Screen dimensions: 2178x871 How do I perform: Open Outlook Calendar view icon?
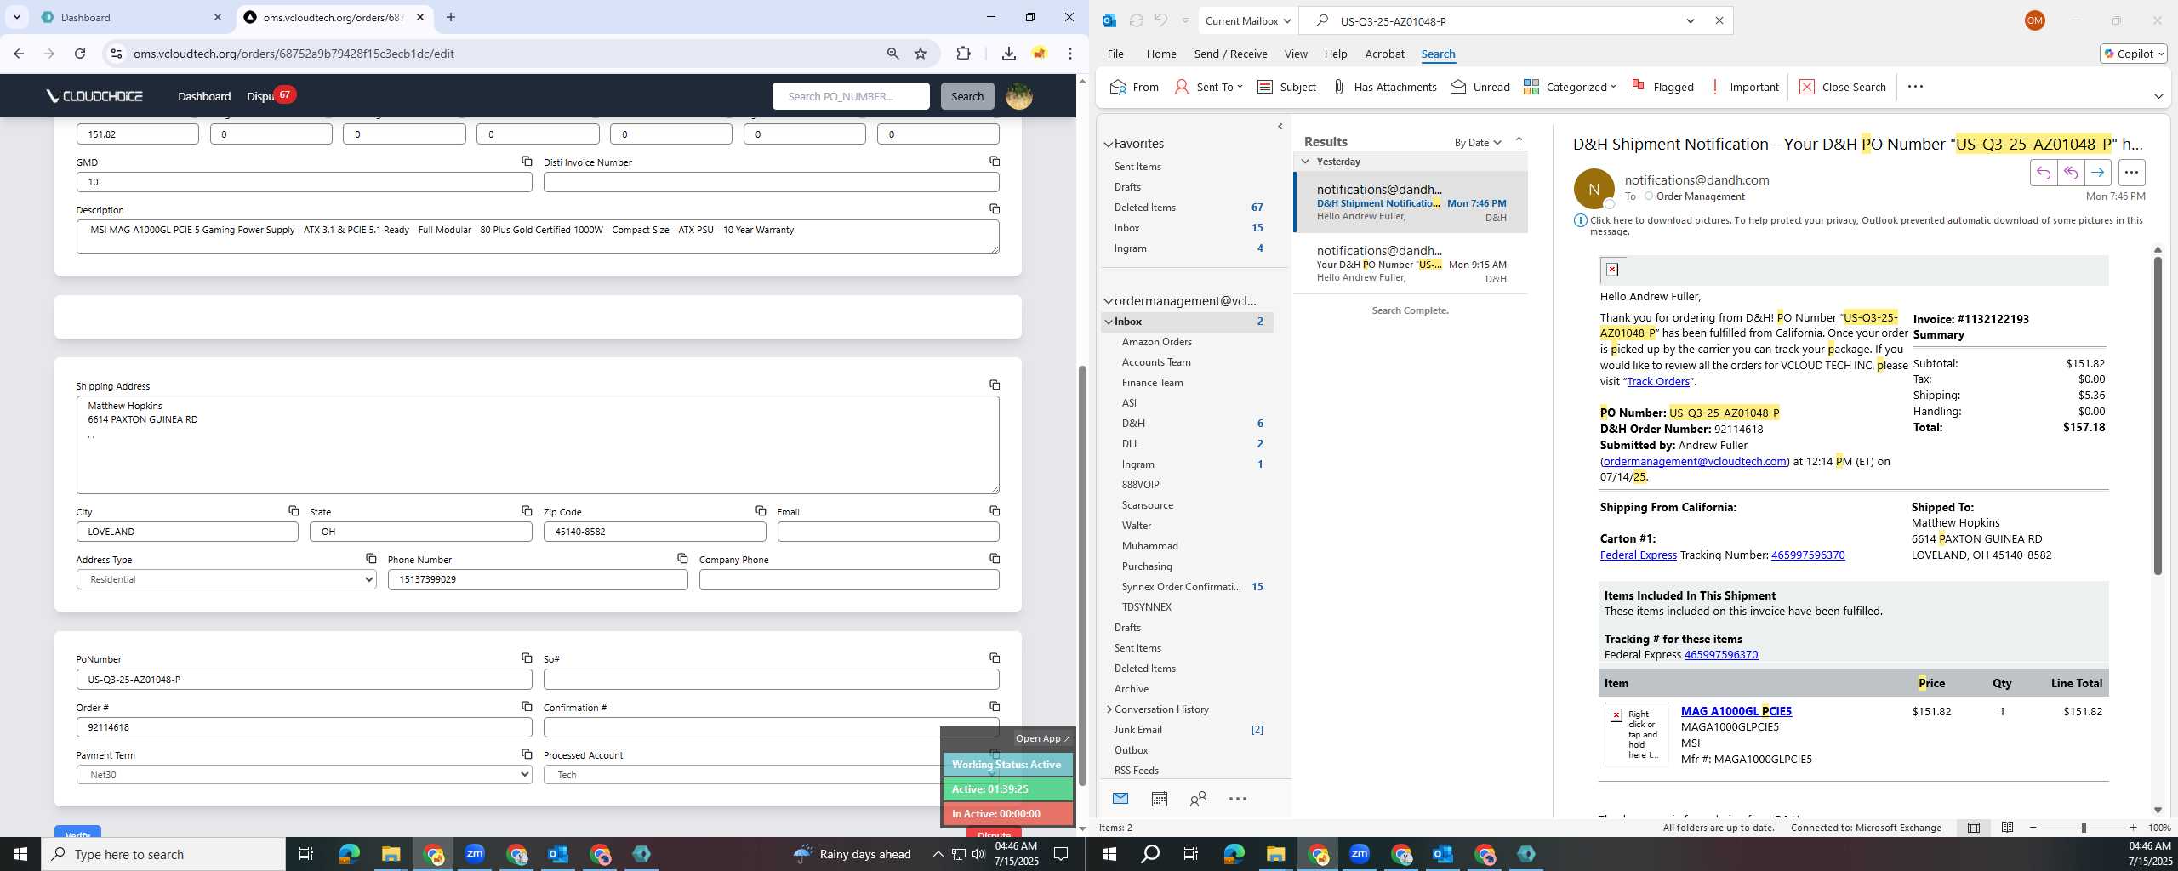pos(1159,799)
